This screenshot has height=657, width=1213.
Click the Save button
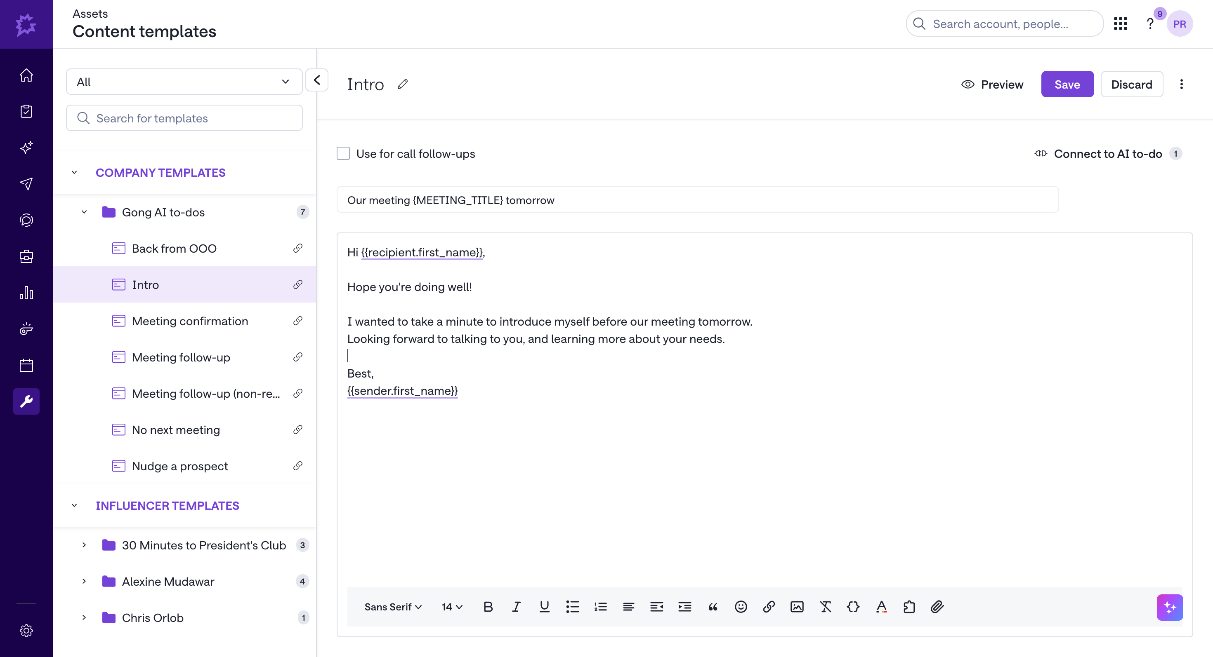[x=1067, y=84]
